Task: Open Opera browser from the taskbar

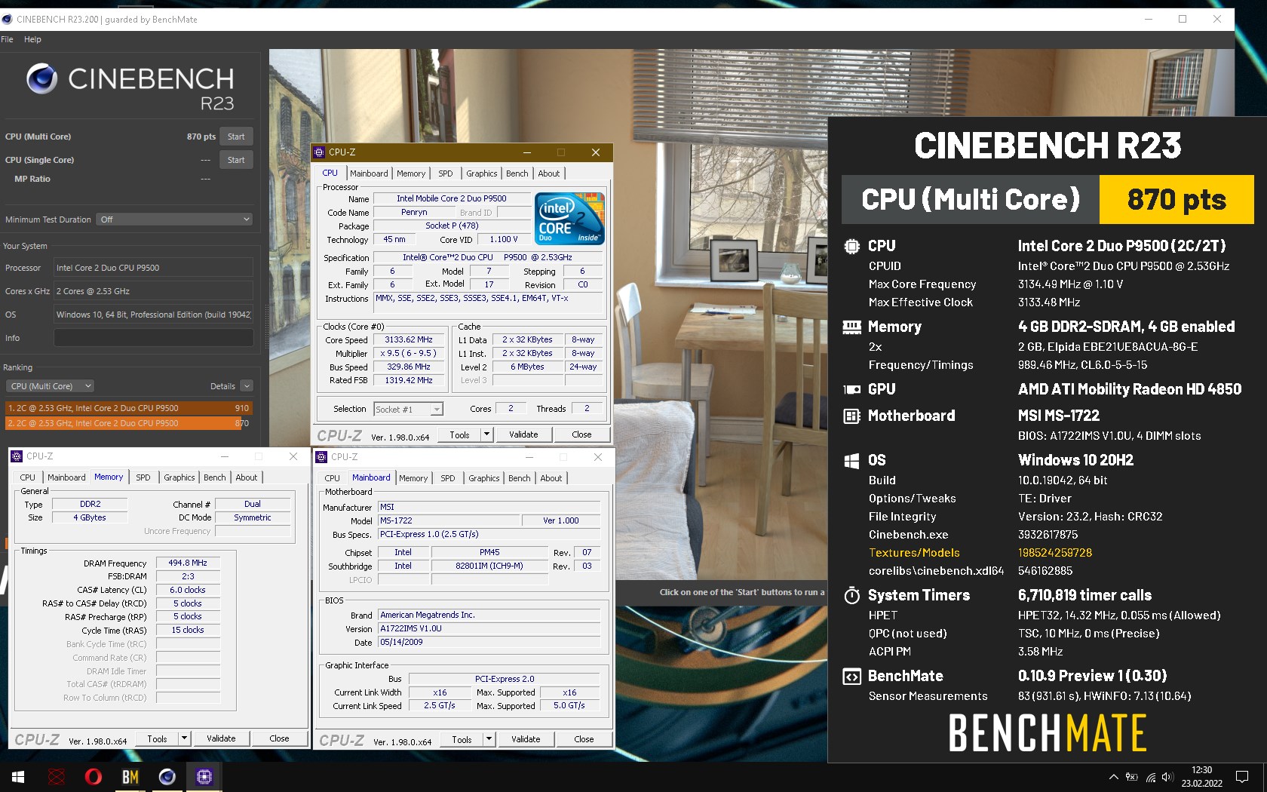Action: 93,777
